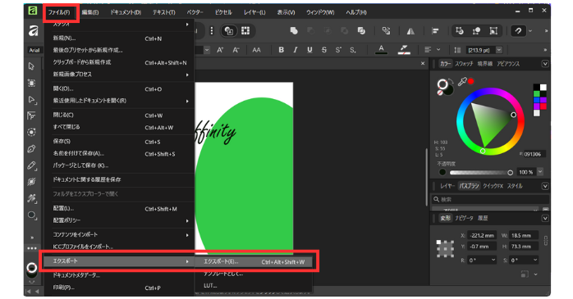Select the Move tool arrow
The width and height of the screenshot is (573, 299).
[31, 66]
